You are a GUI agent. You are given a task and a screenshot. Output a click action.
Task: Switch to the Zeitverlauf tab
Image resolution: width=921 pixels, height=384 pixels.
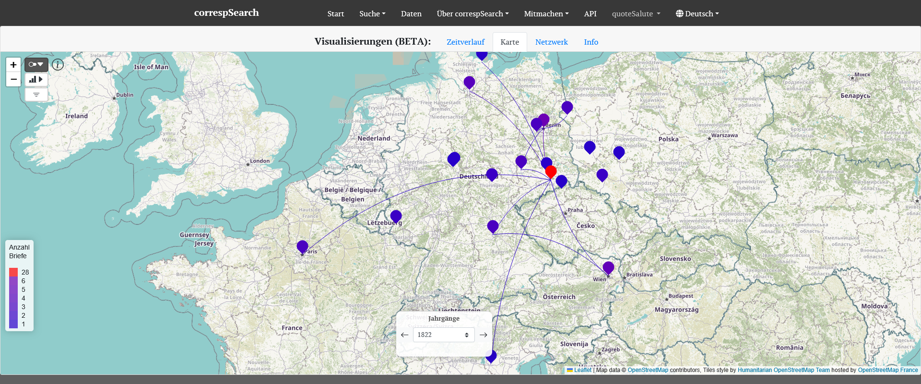tap(465, 42)
